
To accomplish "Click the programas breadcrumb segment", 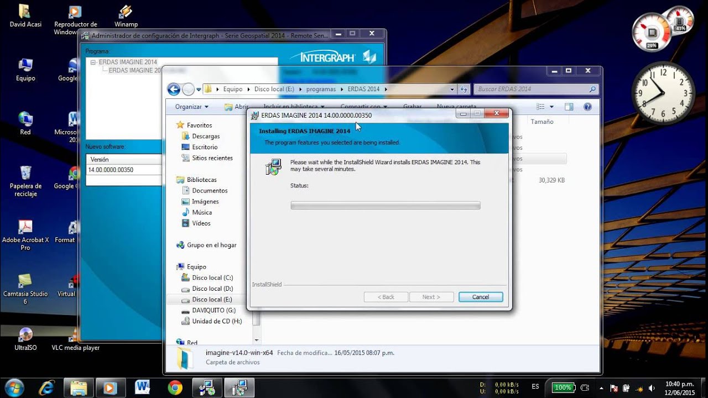I will click(321, 89).
